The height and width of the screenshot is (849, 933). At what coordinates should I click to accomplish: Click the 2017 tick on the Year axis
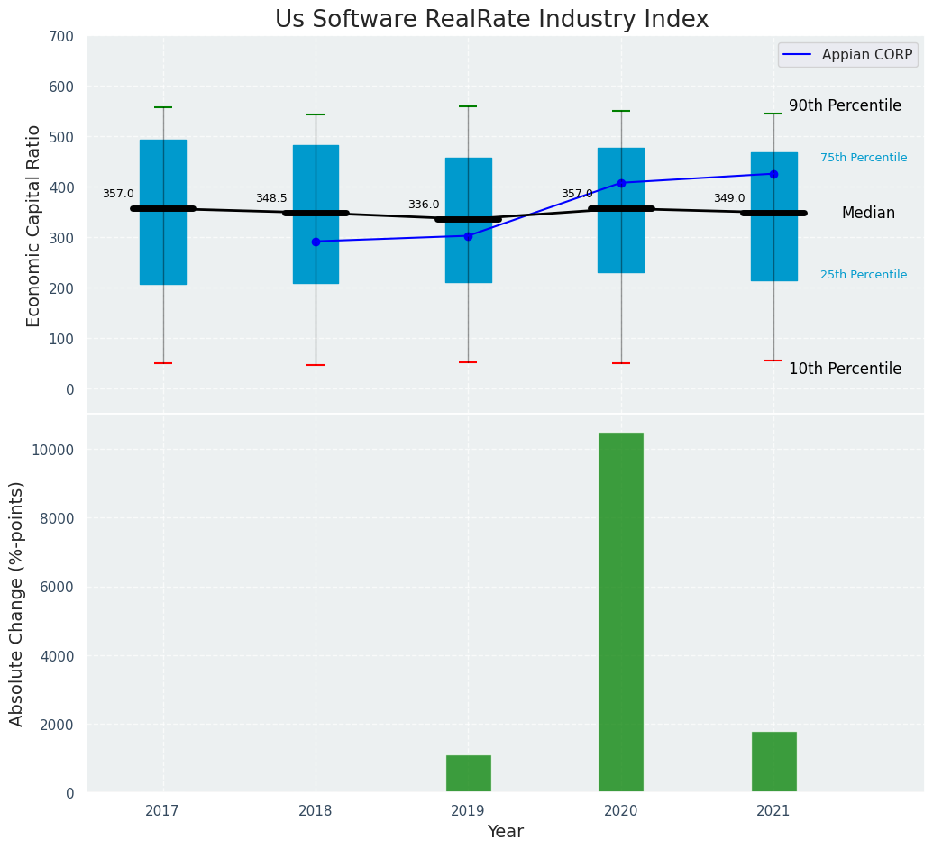point(162,811)
